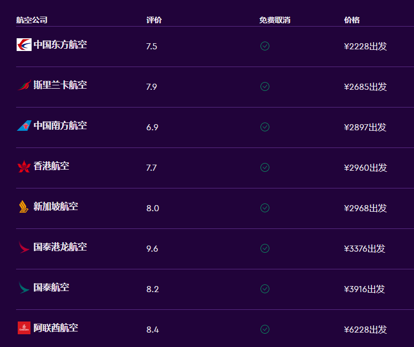414x347 pixels.
Task: Click the 7.7 rating value
Action: [x=151, y=168]
